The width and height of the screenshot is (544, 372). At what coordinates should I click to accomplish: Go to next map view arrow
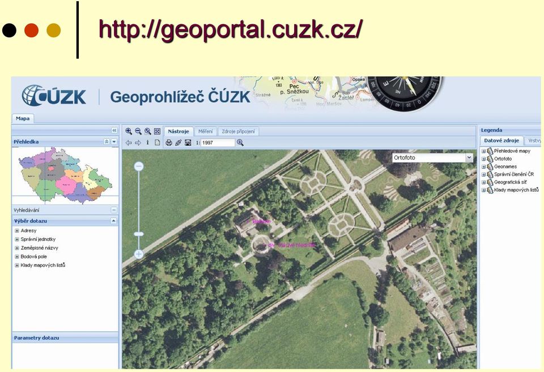pos(138,142)
